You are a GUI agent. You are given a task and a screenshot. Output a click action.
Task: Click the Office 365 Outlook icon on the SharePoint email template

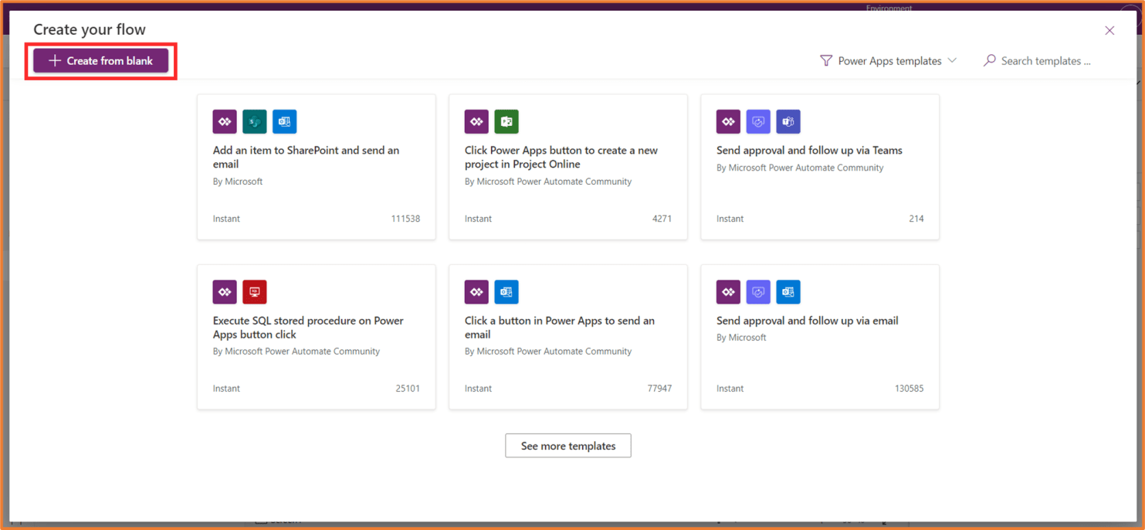285,121
